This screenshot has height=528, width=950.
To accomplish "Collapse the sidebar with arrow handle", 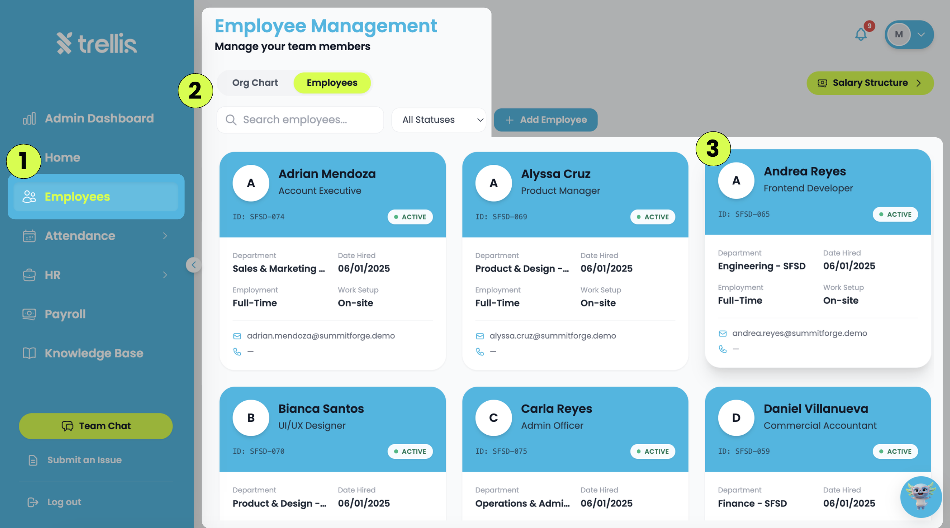I will click(x=193, y=265).
